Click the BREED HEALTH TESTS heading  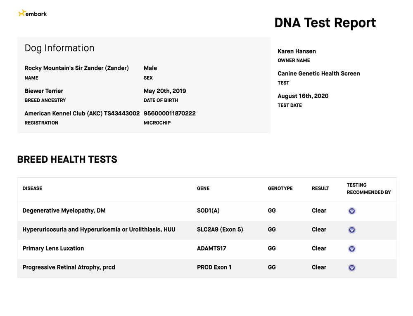(x=67, y=159)
